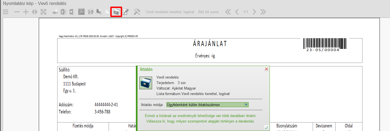Open the list in Internet Explorer
Screen dimensions: 390x131
coord(90,12)
